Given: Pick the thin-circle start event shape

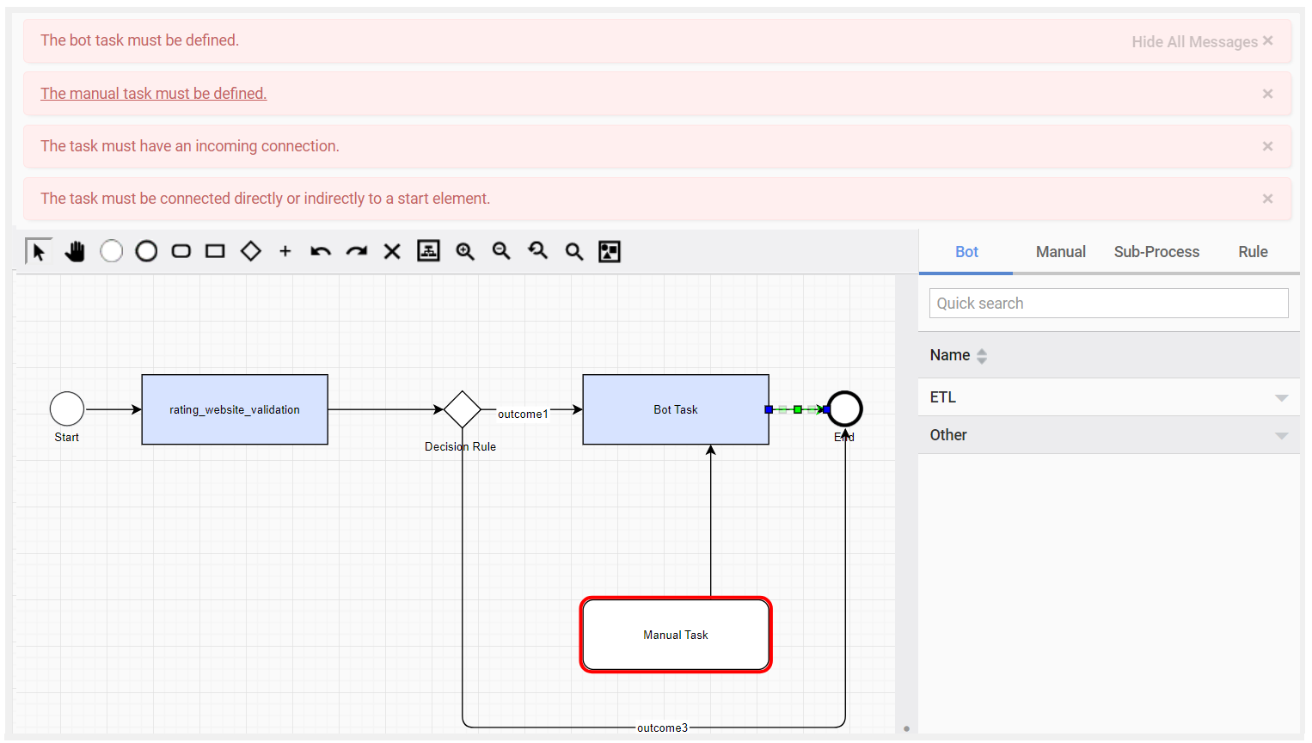Looking at the screenshot, I should (x=111, y=251).
